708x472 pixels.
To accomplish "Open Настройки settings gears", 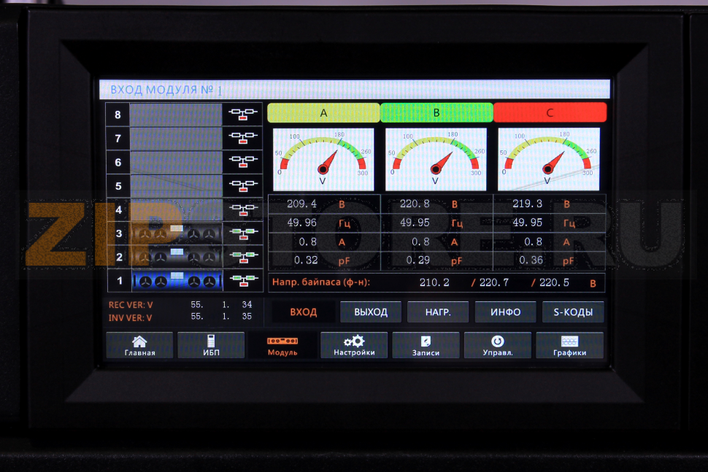I will (354, 345).
